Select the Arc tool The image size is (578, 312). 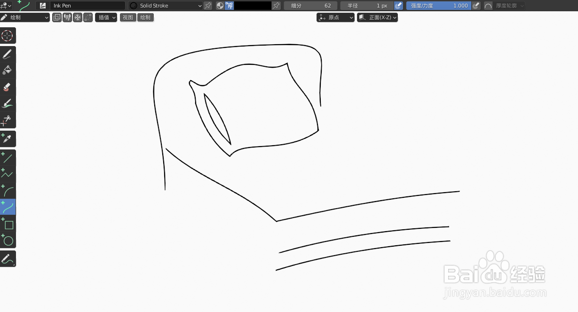pos(8,191)
